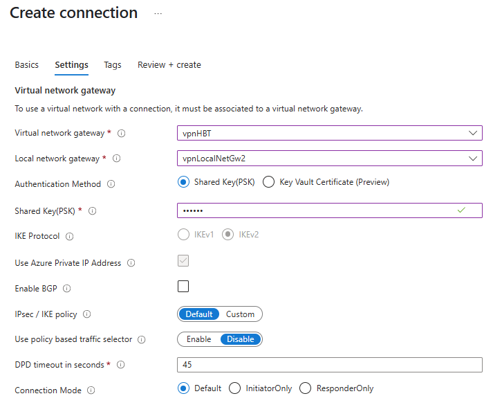Click the DPD timeout in seconds field
493x405 pixels.
click(329, 365)
